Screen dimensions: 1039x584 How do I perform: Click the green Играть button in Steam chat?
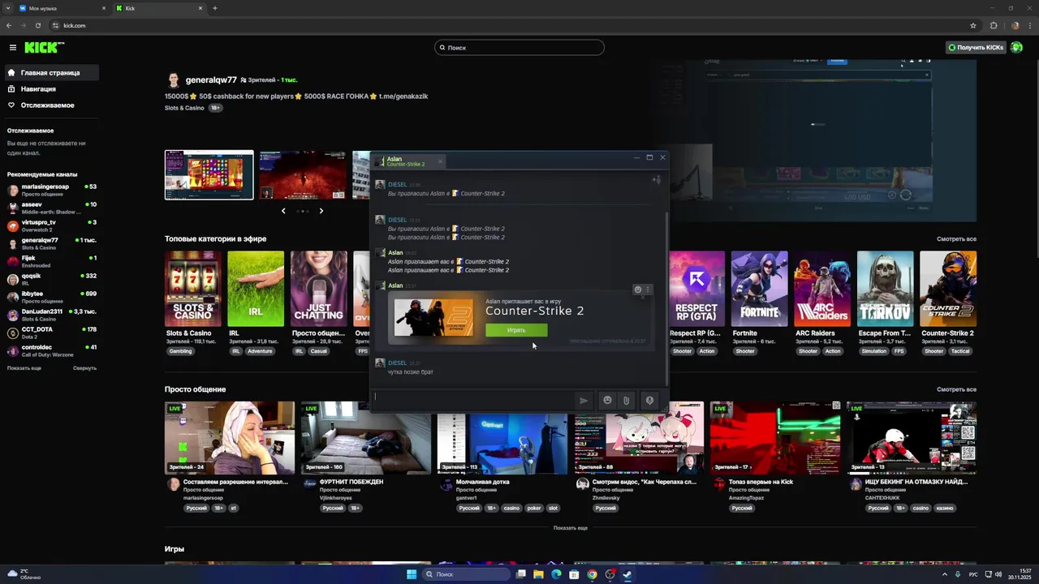516,330
